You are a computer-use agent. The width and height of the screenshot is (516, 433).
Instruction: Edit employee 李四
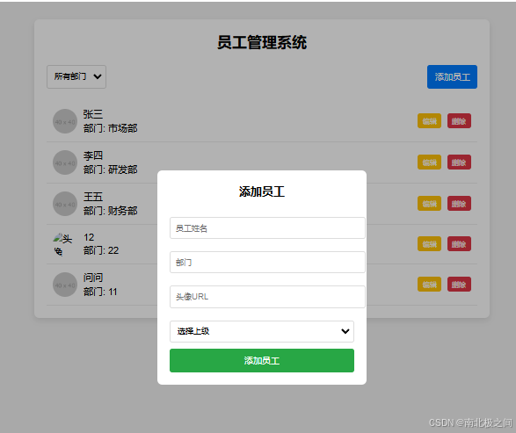tap(429, 162)
